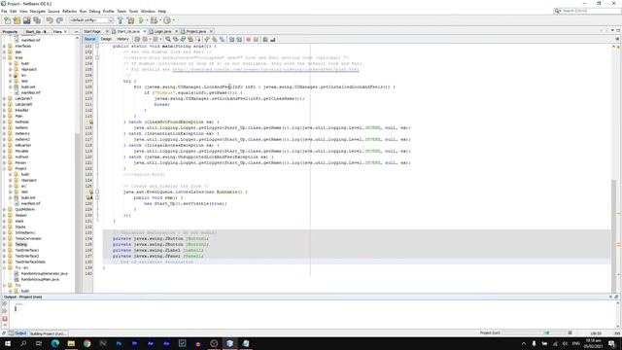Open the Profile Project dropdown arrow
This screenshot has height=350, width=622.
click(173, 20)
